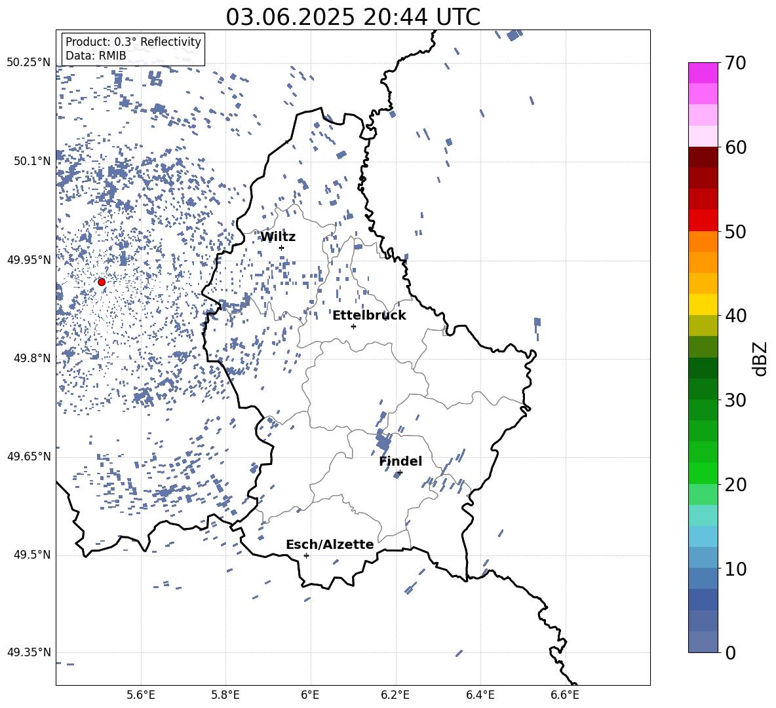Click the Esch/Alzette station cross marker

306,555
